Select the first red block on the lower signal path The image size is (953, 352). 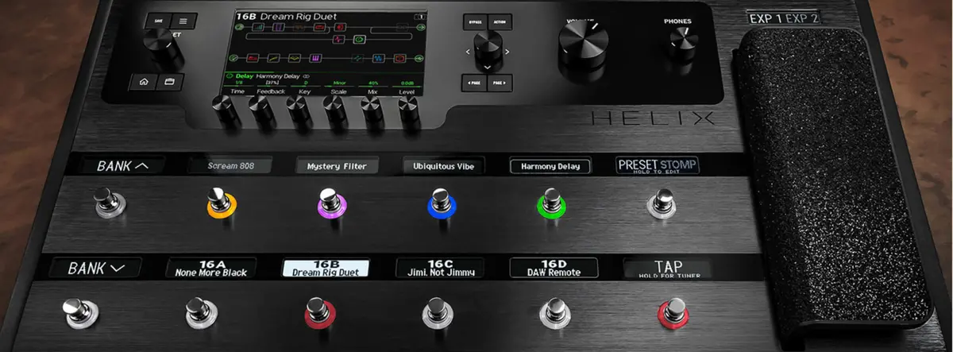pyautogui.click(x=253, y=58)
